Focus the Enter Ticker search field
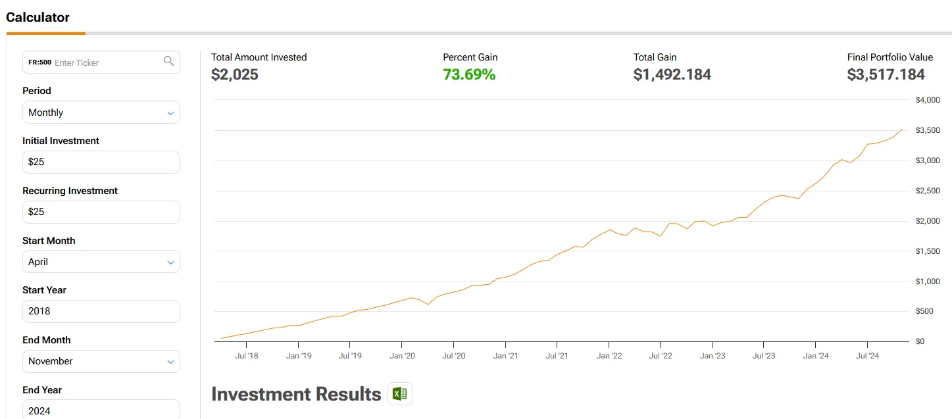The image size is (952, 419). [x=105, y=62]
